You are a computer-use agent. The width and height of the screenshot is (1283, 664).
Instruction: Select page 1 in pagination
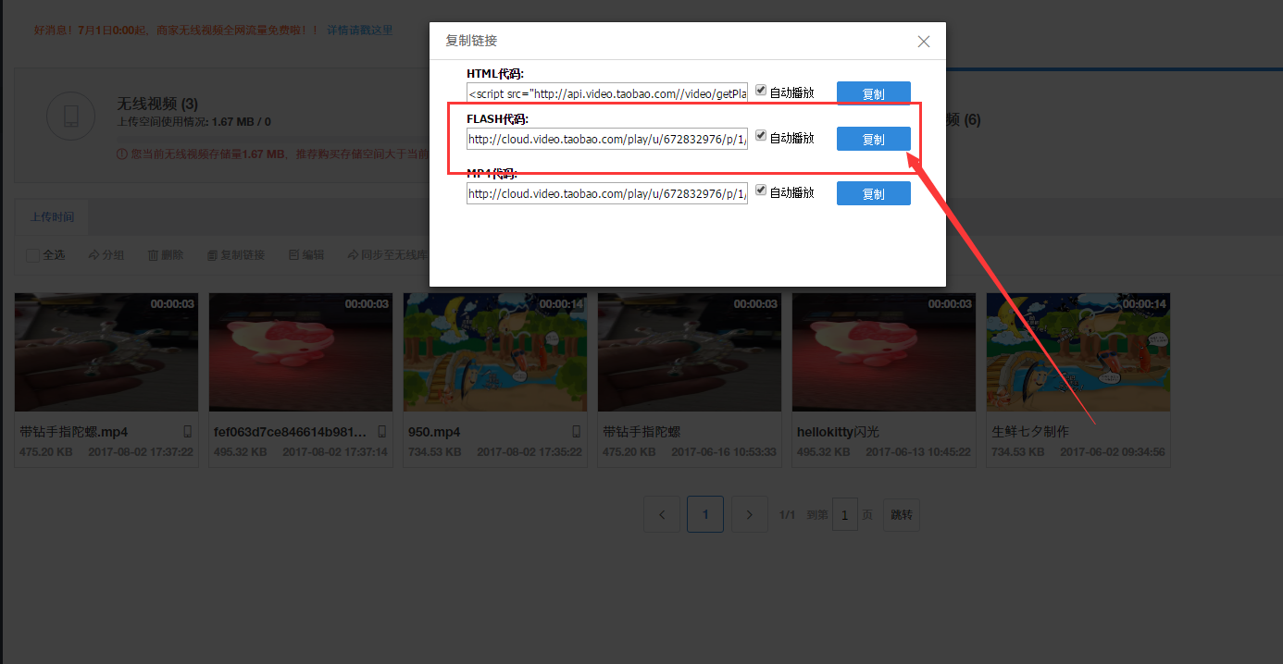point(705,514)
